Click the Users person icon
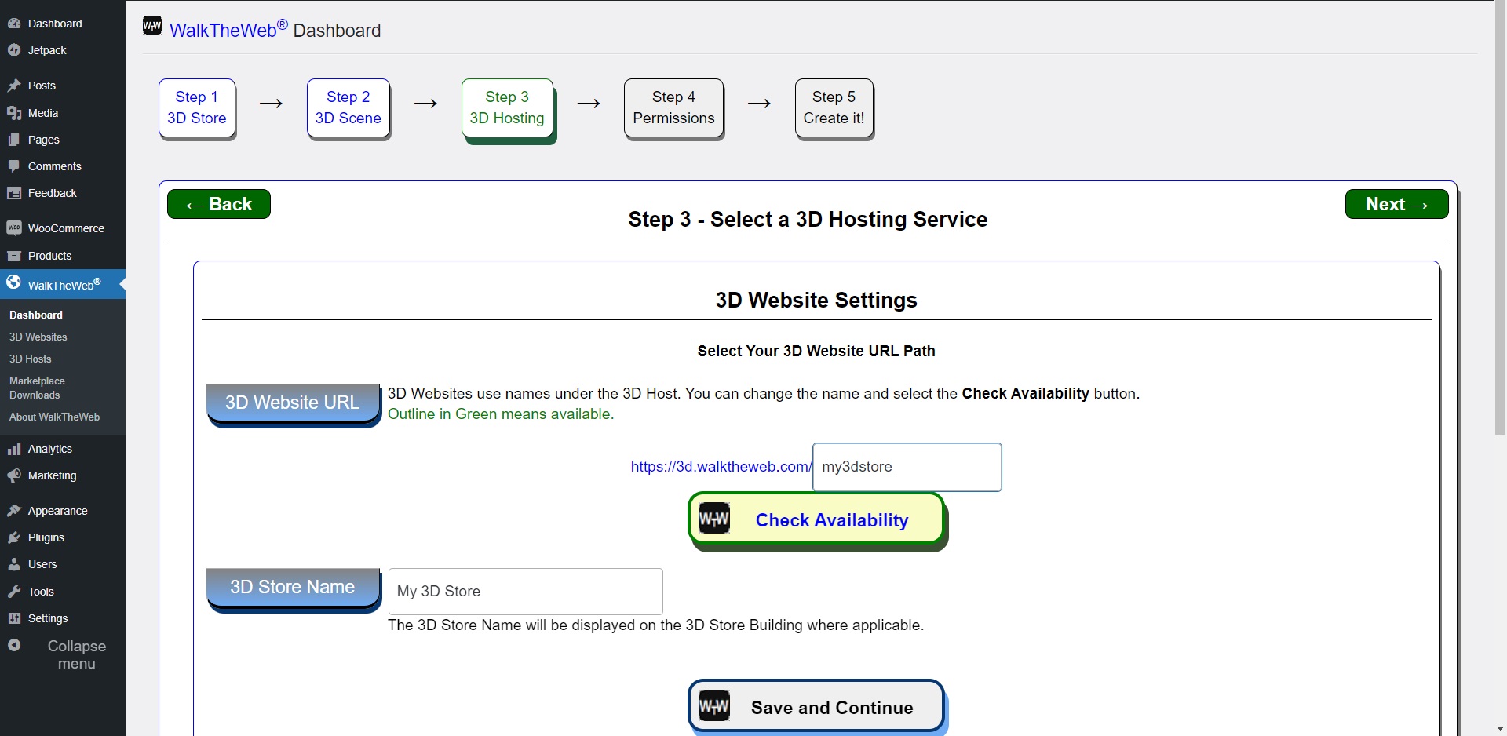This screenshot has height=736, width=1507. [14, 564]
